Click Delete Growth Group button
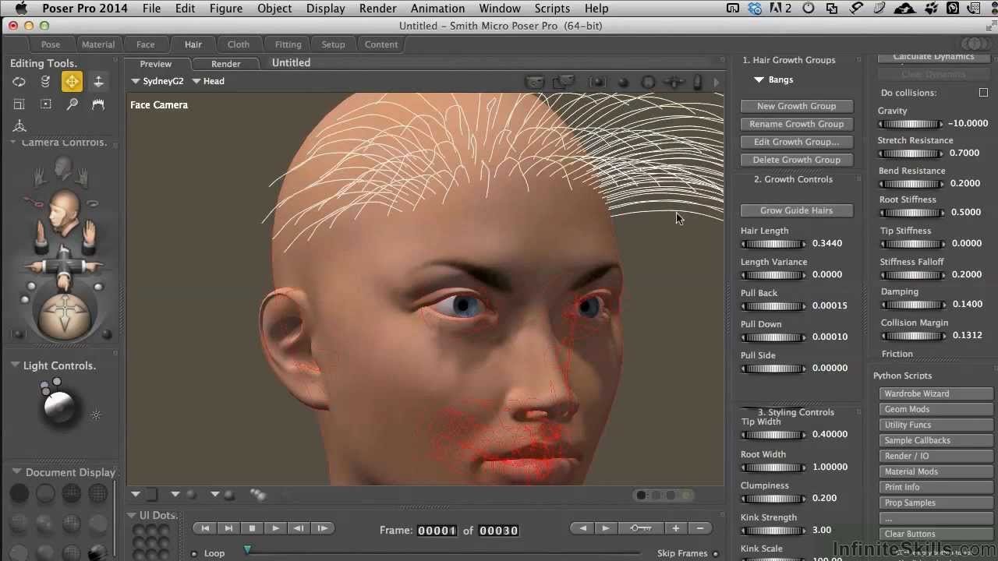The width and height of the screenshot is (998, 561). pos(796,160)
